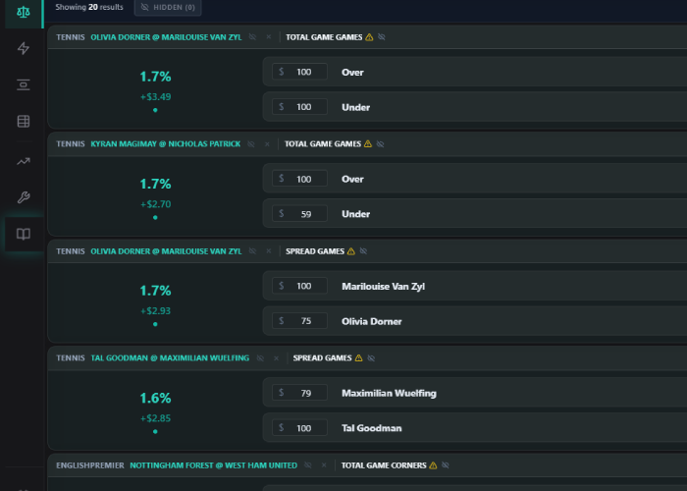Open the trending chart sidebar icon

point(24,161)
